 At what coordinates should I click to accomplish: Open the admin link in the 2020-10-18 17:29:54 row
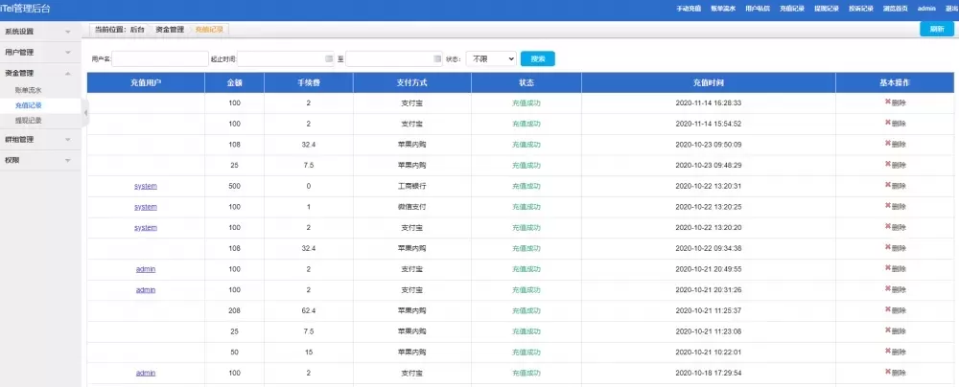(x=146, y=373)
